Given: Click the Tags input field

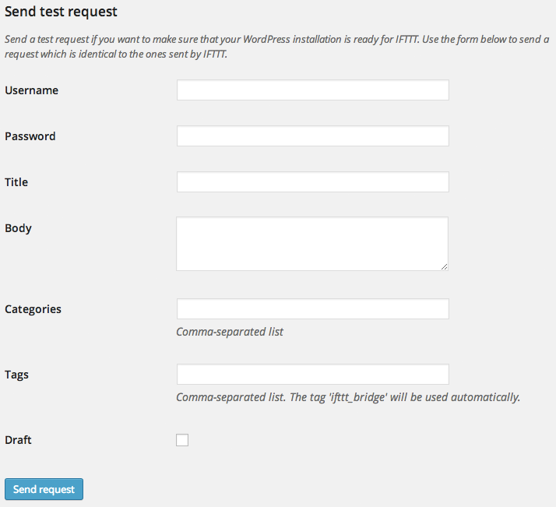Looking at the screenshot, I should click(x=312, y=375).
